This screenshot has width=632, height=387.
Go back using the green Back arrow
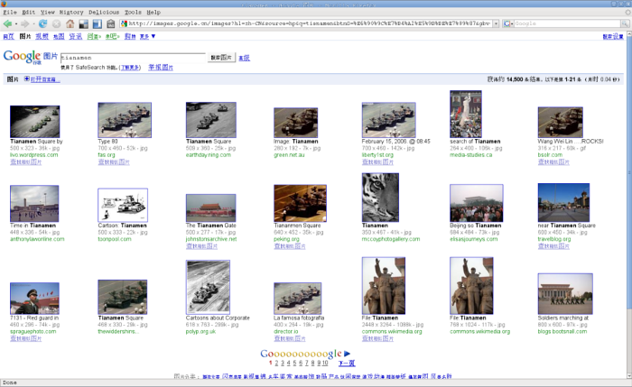7,23
